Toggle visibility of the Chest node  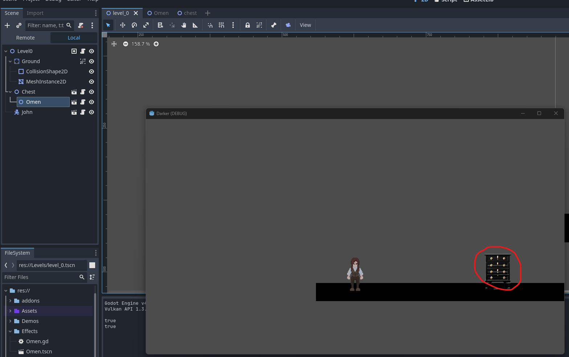coord(91,92)
